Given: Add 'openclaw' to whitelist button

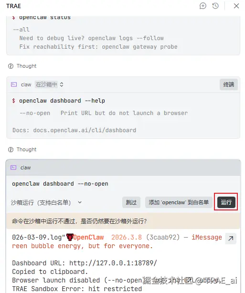Looking at the screenshot, I should click(x=179, y=202).
